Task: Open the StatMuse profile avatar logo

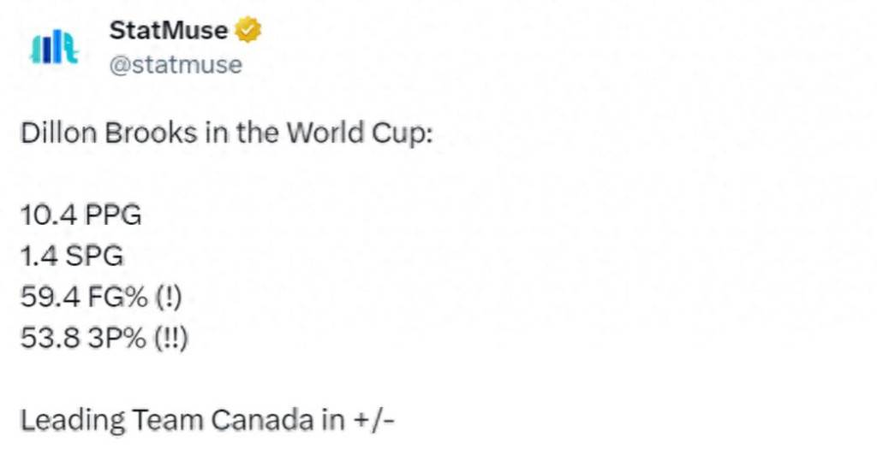Action: coord(54,48)
